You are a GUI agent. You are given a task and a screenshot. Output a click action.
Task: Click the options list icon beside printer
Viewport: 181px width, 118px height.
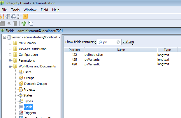[x=19, y=16]
